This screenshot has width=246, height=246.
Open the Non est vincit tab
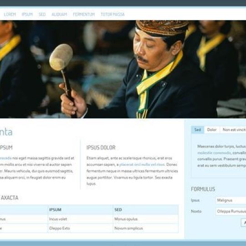pyautogui.click(x=233, y=129)
